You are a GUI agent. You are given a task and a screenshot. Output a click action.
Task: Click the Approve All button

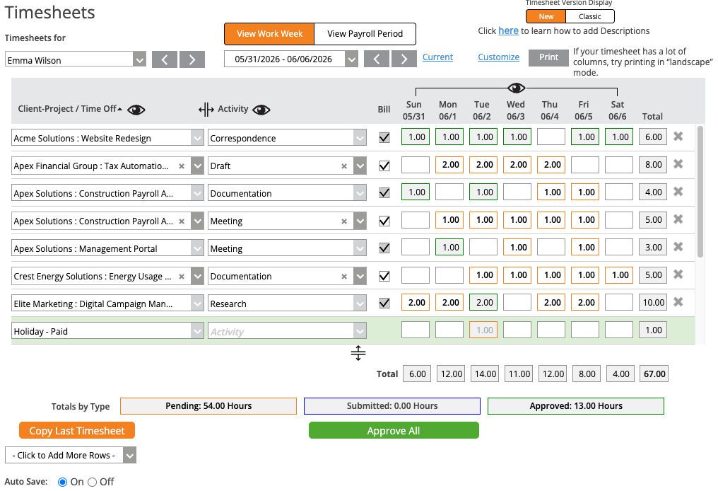(394, 430)
